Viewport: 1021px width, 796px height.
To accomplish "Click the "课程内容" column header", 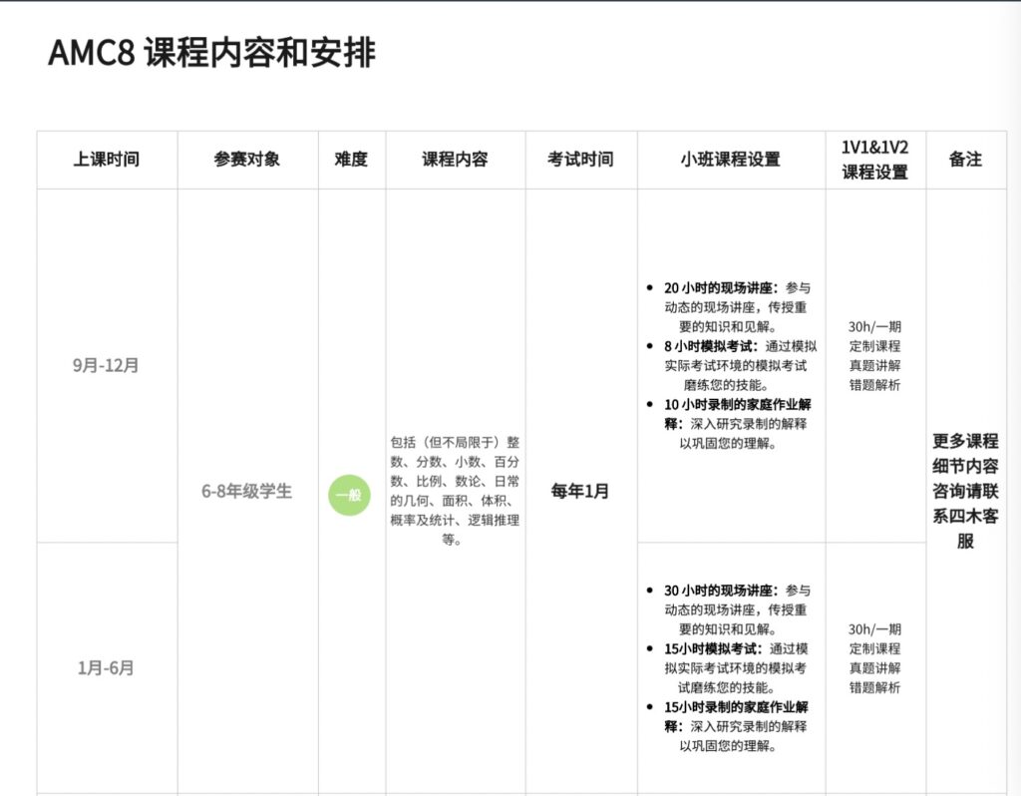I will click(x=455, y=160).
